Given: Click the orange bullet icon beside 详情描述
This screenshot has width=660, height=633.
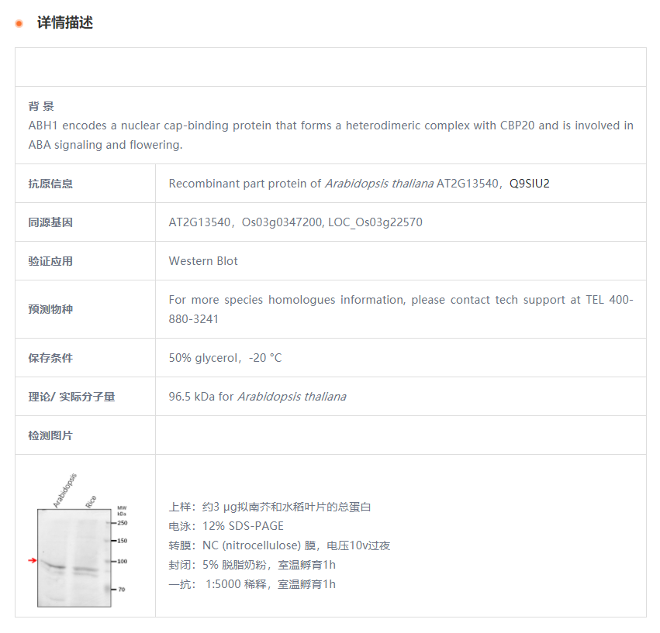Looking at the screenshot, I should [19, 23].
